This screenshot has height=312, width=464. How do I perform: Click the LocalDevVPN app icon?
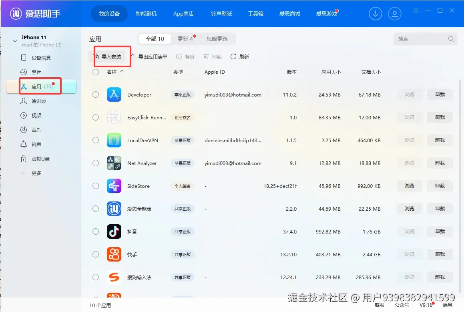click(x=114, y=140)
